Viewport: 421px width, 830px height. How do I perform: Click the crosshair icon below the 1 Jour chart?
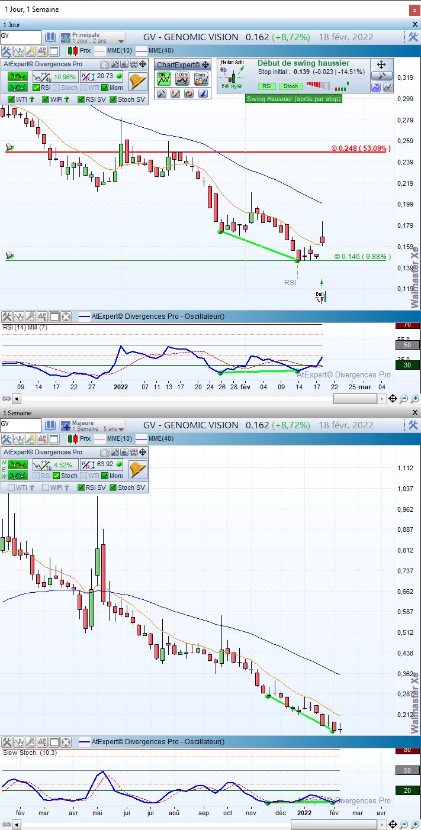pyautogui.click(x=393, y=399)
